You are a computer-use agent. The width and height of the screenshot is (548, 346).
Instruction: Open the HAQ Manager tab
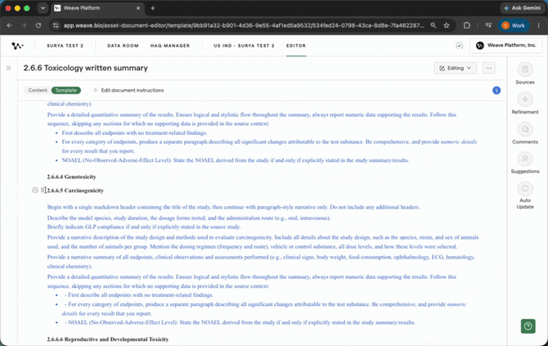170,46
